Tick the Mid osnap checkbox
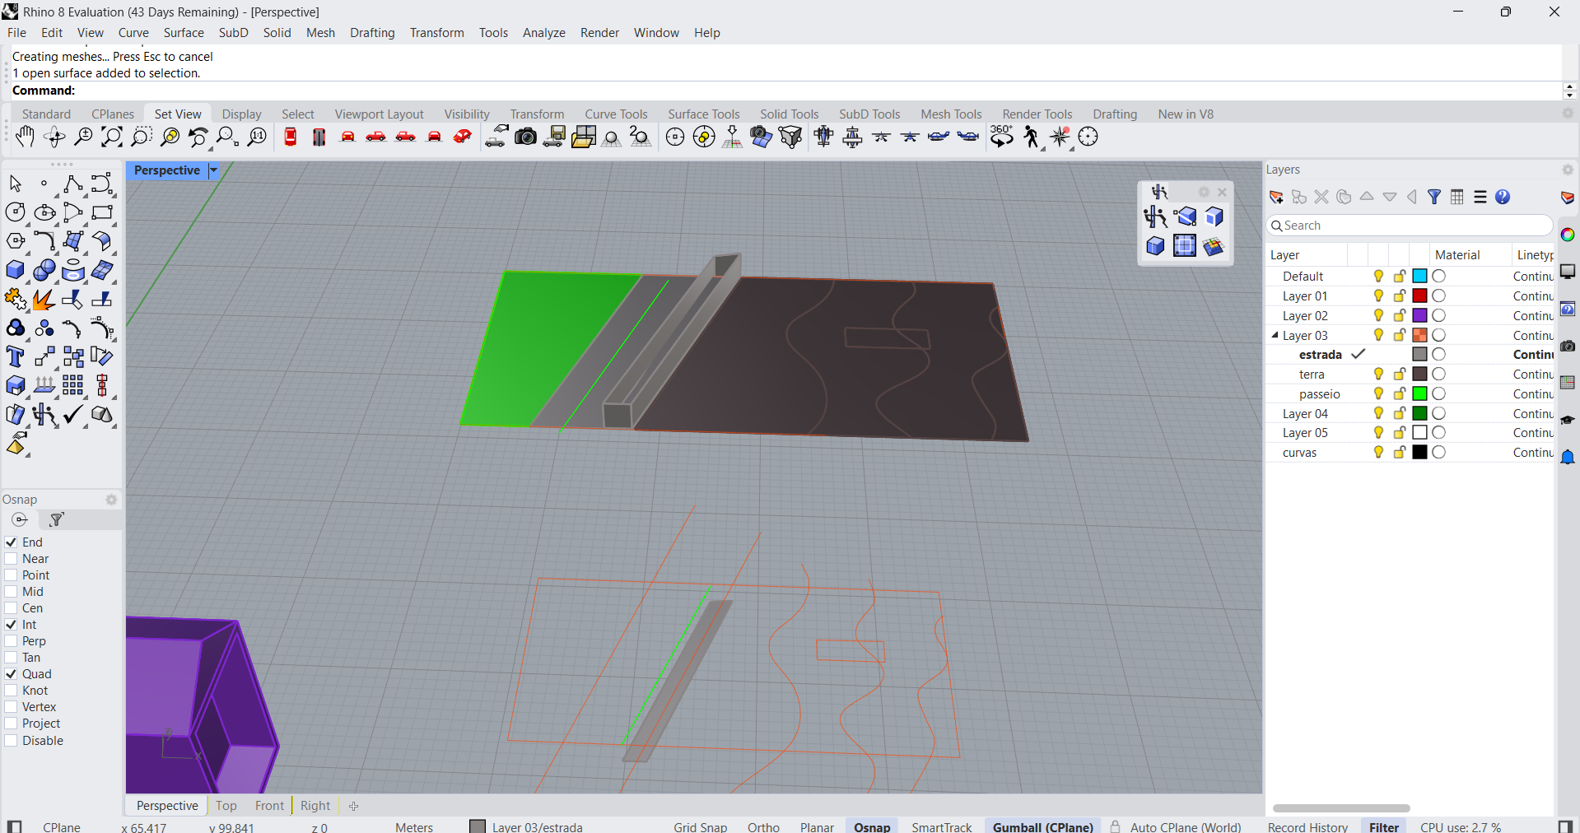The image size is (1580, 833). (12, 592)
